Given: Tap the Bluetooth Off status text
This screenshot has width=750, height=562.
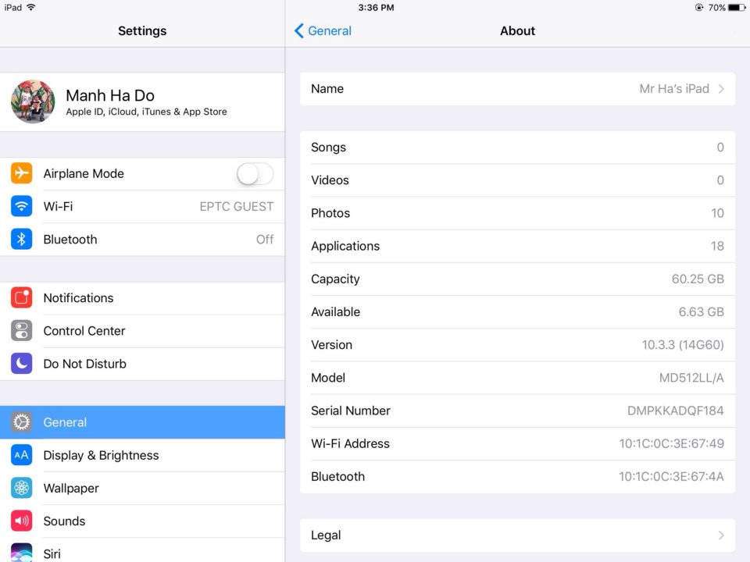Looking at the screenshot, I should [265, 240].
